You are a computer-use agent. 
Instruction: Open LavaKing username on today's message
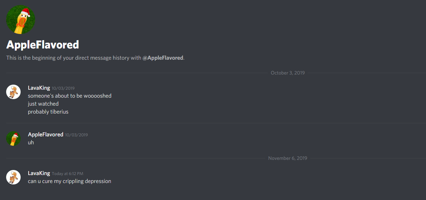(x=39, y=173)
